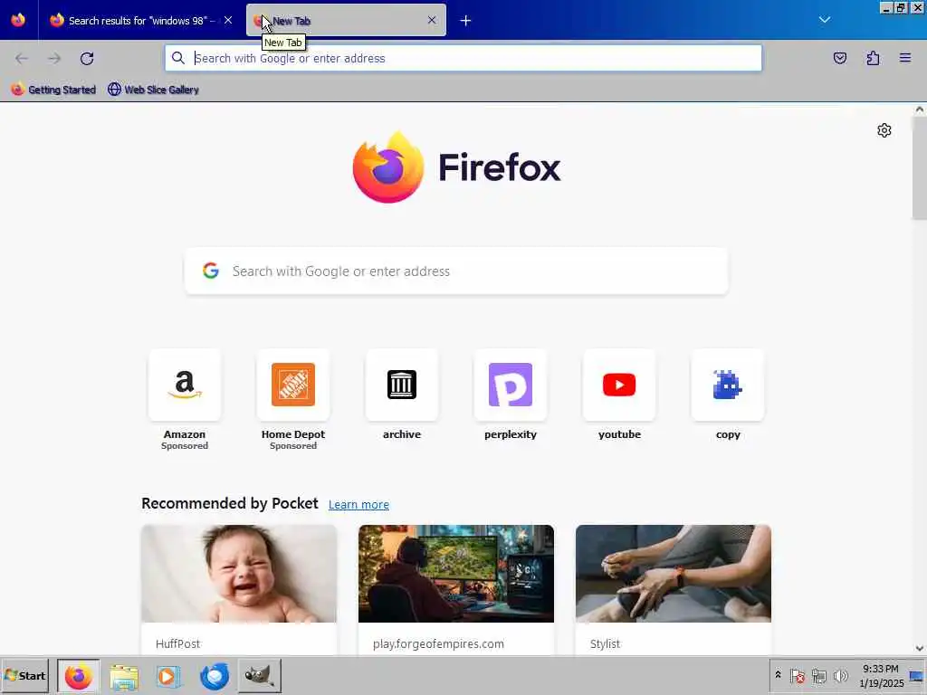Click the HuffPost source label
This screenshot has width=927, height=695.
coord(178,643)
